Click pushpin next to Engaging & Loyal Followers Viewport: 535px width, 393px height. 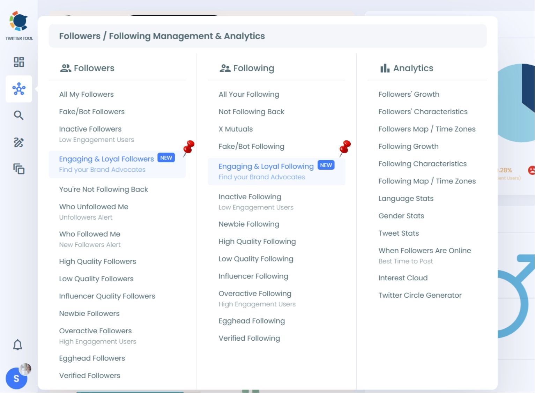(x=188, y=148)
